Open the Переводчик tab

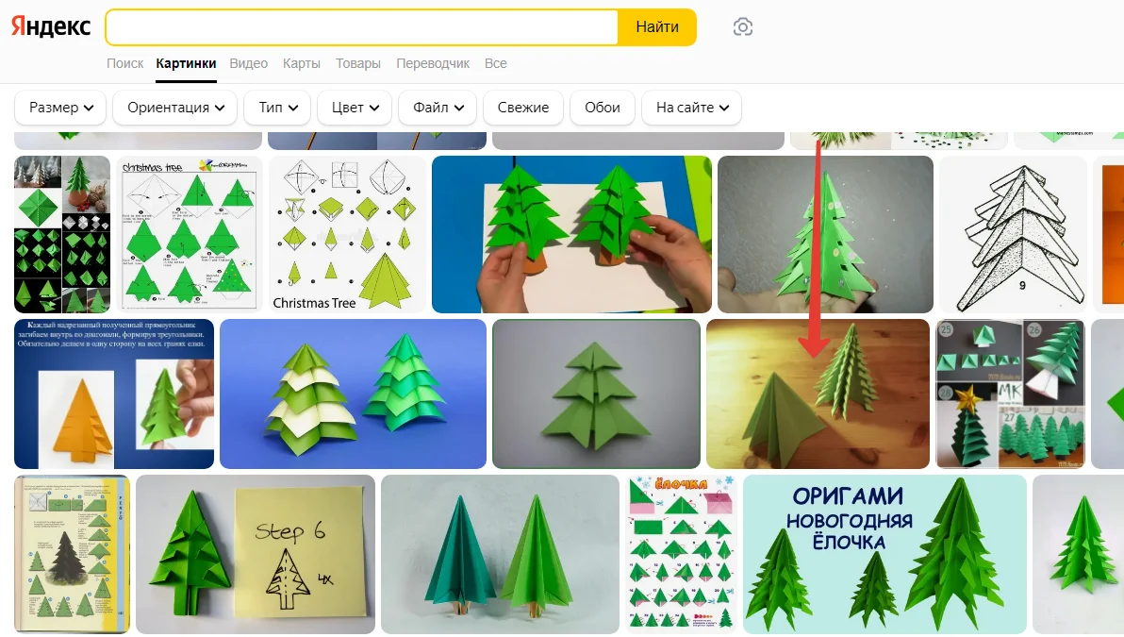[x=433, y=63]
